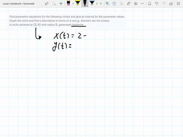The image size is (183, 137).
Task: Open more options ellipsis menu
Action: coord(143,3)
